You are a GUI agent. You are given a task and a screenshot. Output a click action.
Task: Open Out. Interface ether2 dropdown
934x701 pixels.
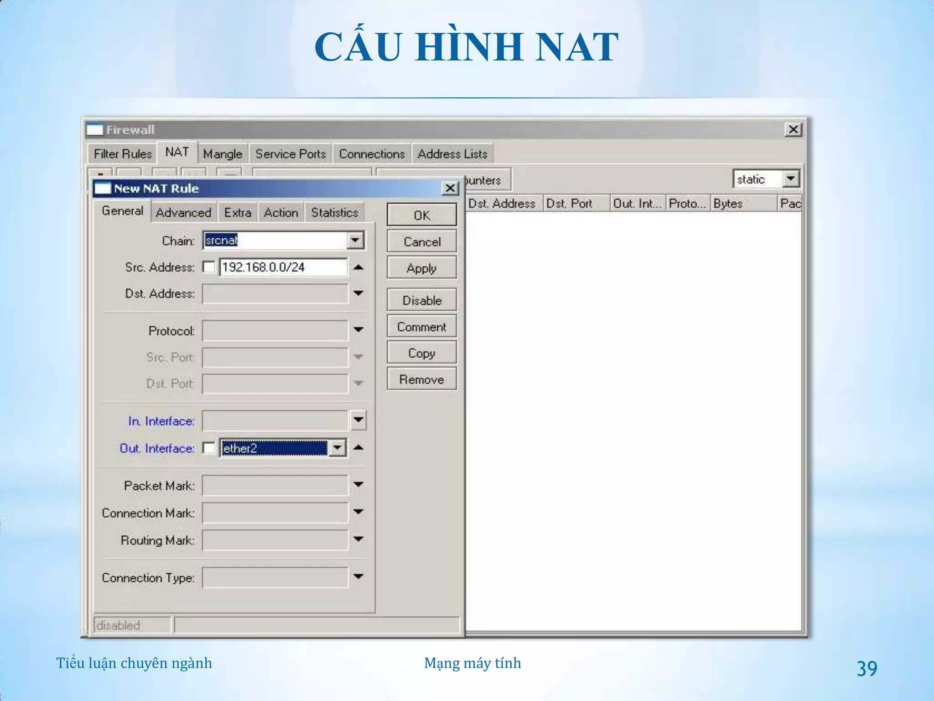(337, 448)
